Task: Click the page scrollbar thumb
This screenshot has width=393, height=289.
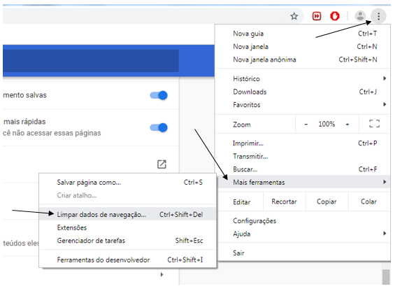Action: tap(386, 276)
